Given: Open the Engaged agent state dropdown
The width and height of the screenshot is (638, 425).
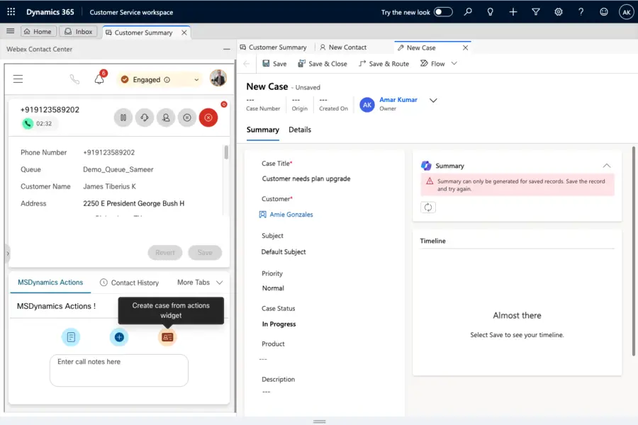Looking at the screenshot, I should click(x=160, y=80).
